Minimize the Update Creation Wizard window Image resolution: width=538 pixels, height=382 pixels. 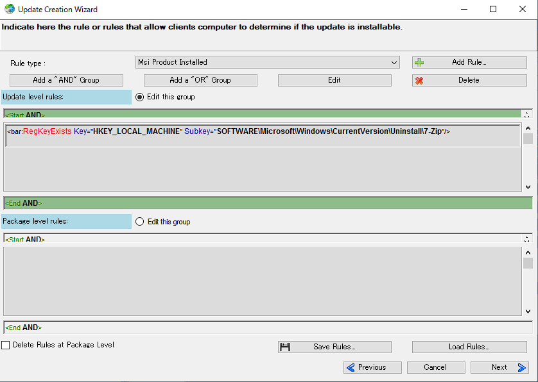464,9
